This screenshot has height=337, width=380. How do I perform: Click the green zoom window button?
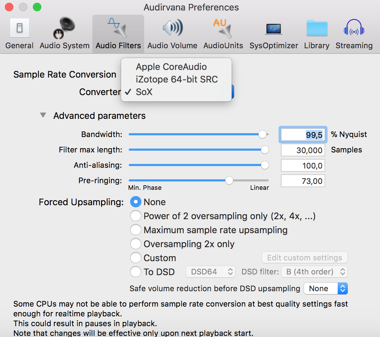coord(37,7)
